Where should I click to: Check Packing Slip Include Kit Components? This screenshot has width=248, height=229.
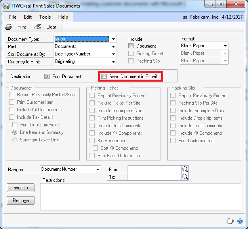click(173, 133)
